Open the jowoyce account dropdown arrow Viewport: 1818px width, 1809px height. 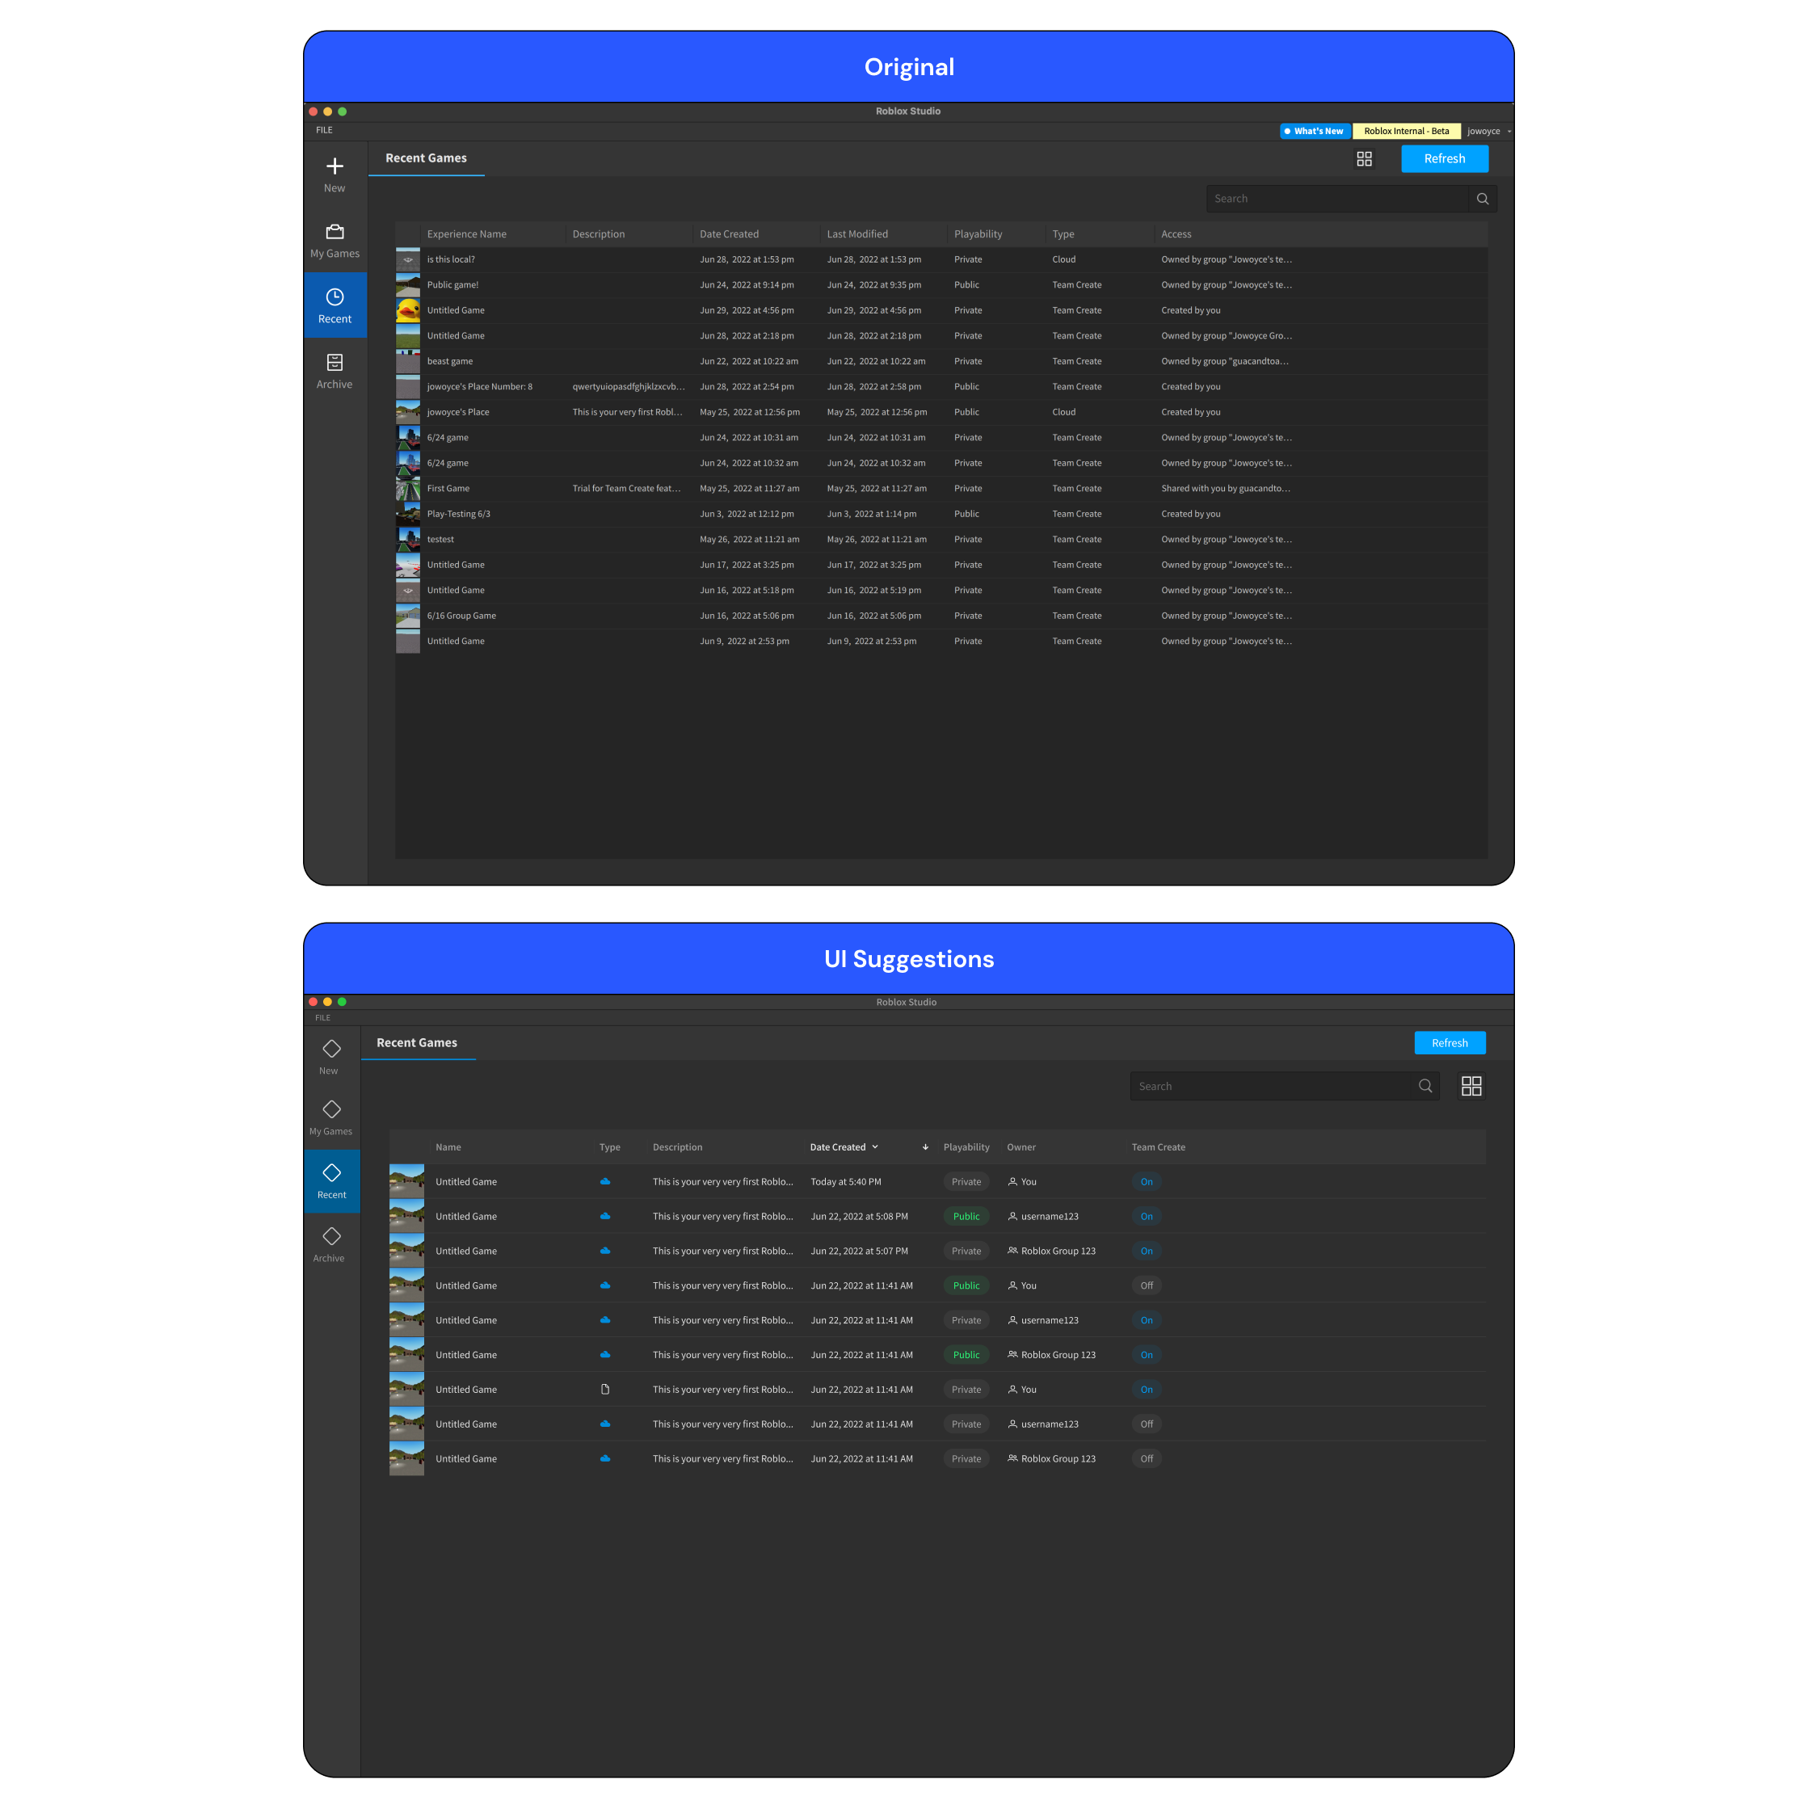tap(1509, 132)
